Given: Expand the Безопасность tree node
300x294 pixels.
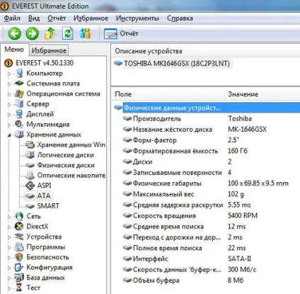Looking at the screenshot, I should tap(9, 258).
